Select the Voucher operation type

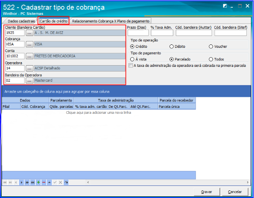click(211, 46)
